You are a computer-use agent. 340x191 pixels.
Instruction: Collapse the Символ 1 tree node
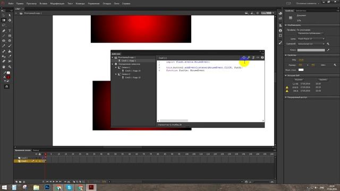coord(116,67)
